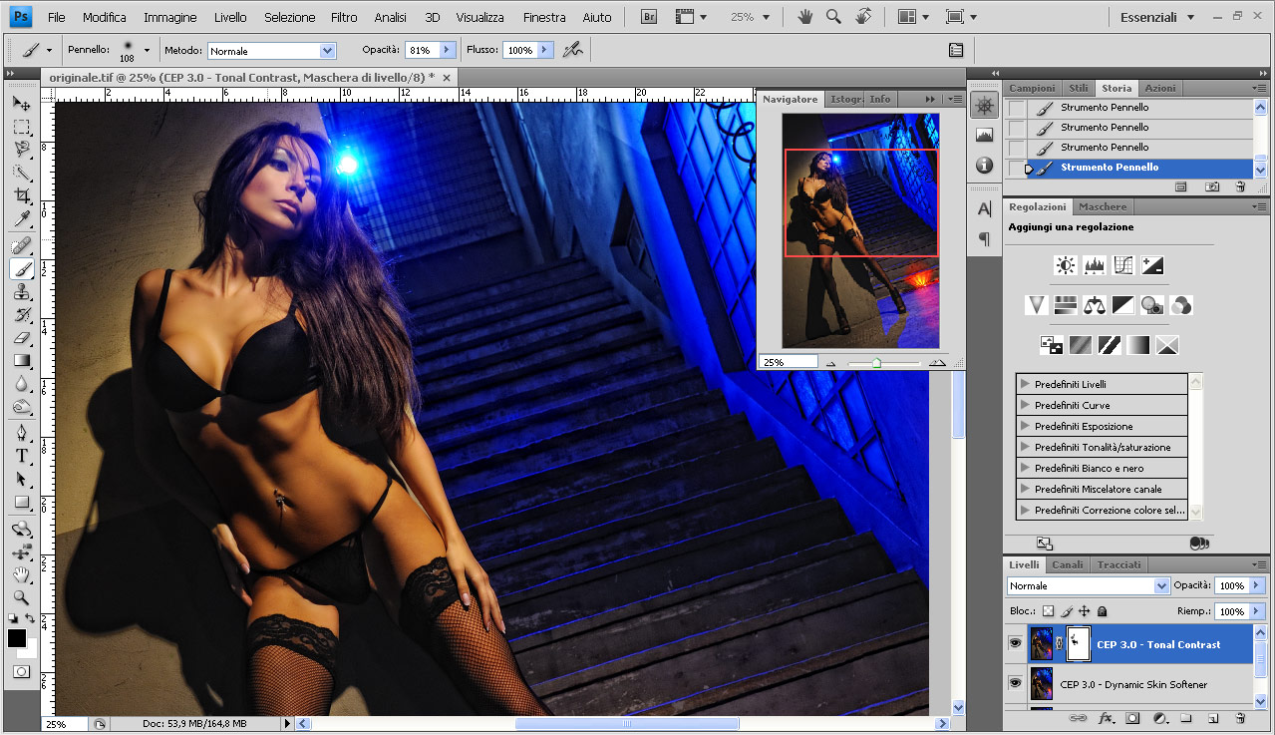Add a layer mask in Layers panel

click(1132, 718)
